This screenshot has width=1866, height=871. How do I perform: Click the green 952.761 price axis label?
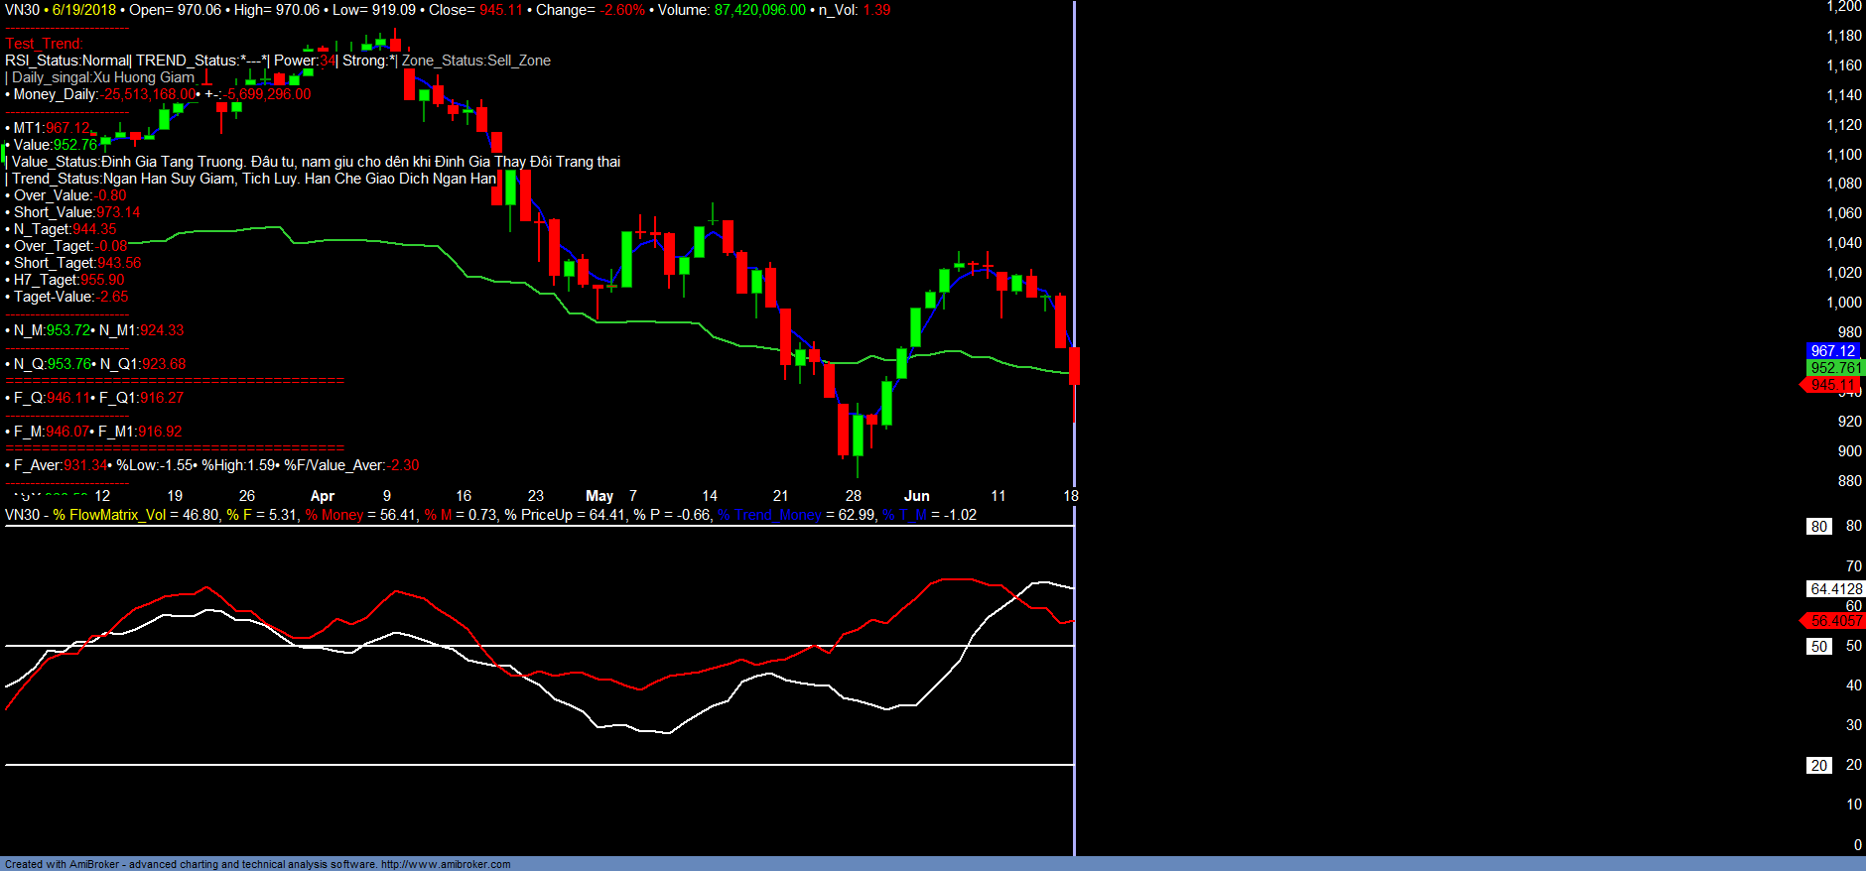(x=1835, y=368)
